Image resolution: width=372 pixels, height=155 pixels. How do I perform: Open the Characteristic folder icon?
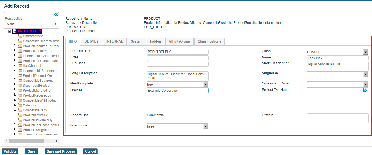click(20, 36)
